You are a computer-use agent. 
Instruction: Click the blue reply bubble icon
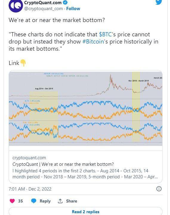tap(34, 201)
